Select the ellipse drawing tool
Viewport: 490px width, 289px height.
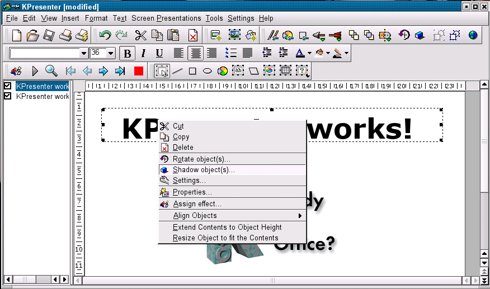pos(207,71)
